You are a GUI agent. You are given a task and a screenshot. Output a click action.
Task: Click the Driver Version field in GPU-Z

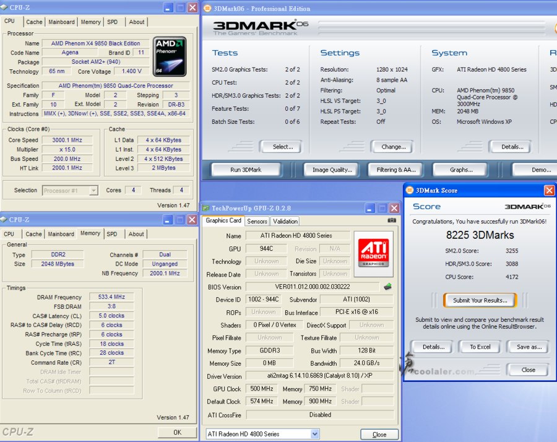pyautogui.click(x=320, y=376)
